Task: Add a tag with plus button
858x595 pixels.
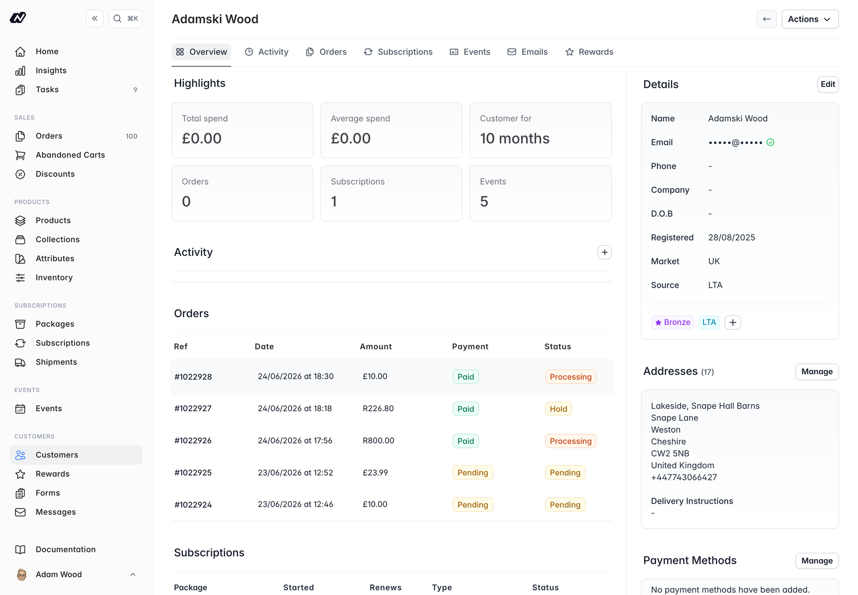Action: [x=733, y=322]
